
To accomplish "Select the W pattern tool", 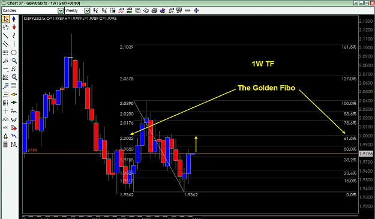I will [x=14, y=119].
